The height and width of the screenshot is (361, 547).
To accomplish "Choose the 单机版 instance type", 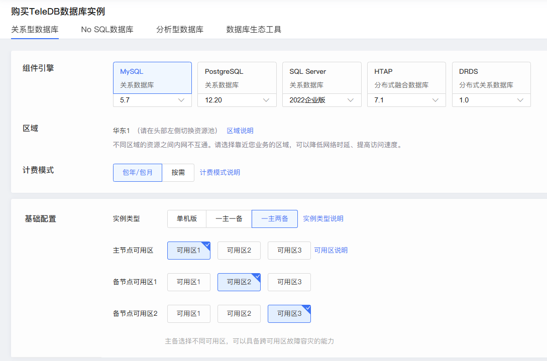I will point(186,218).
